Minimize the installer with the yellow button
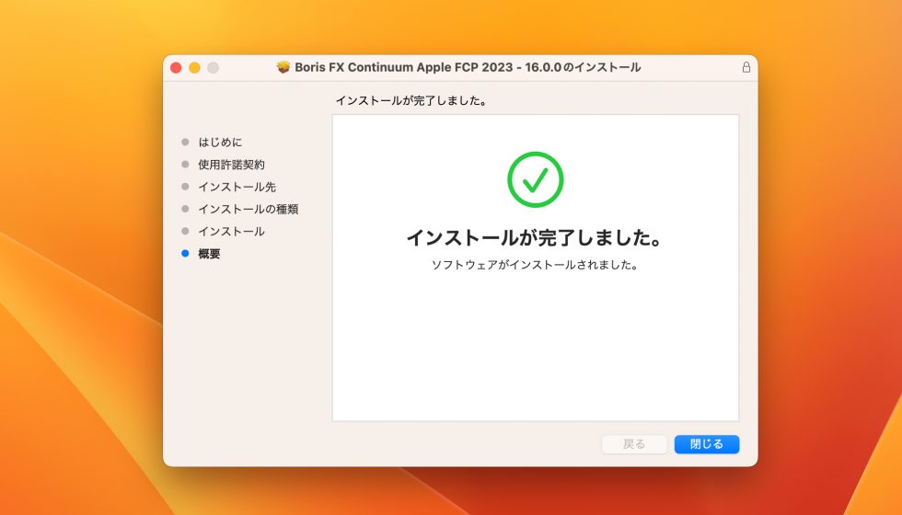The width and height of the screenshot is (902, 515). tap(194, 68)
